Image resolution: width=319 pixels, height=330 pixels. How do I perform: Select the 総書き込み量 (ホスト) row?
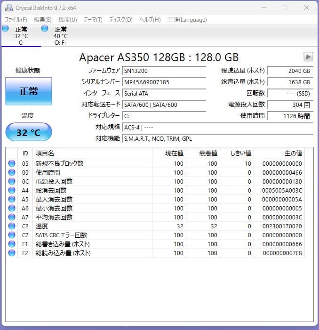(155, 244)
